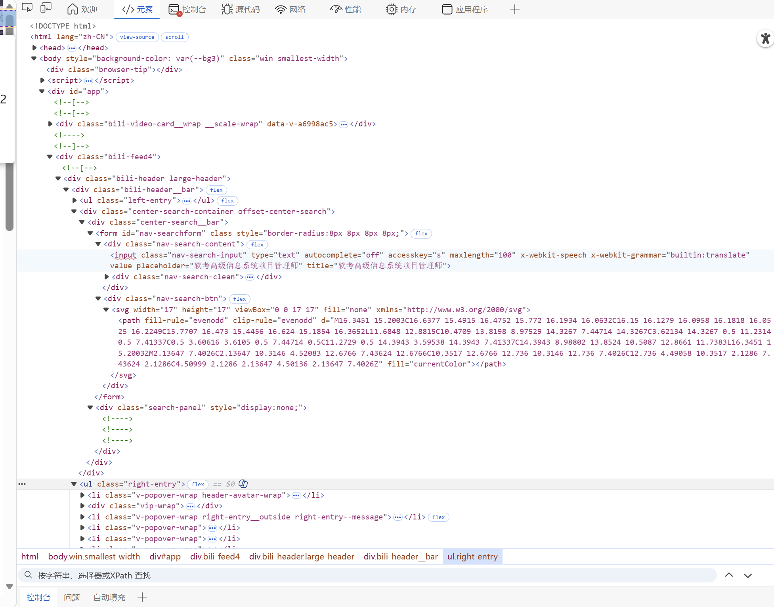Click the view-source badge on html

click(137, 37)
